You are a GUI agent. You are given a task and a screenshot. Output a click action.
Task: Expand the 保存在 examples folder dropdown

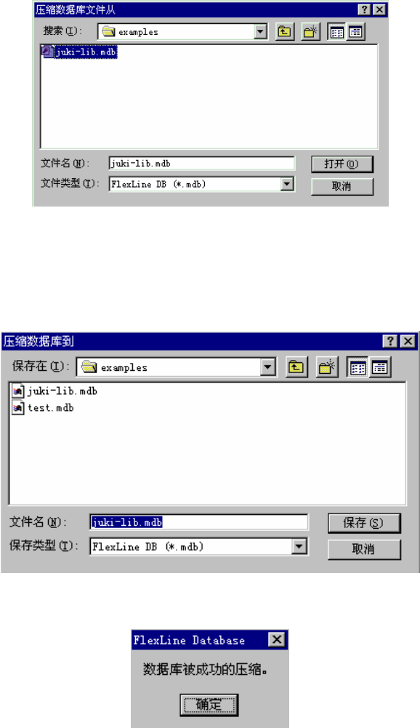(x=268, y=367)
